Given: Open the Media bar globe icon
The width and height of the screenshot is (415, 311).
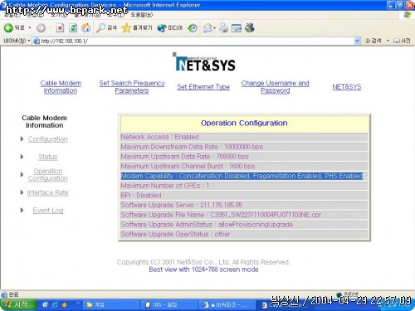Looking at the screenshot, I should tap(170, 27).
